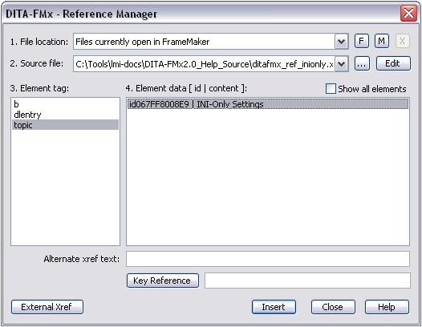422x327 pixels.
Task: Open the browse (...) button for Source file
Action: pyautogui.click(x=362, y=64)
